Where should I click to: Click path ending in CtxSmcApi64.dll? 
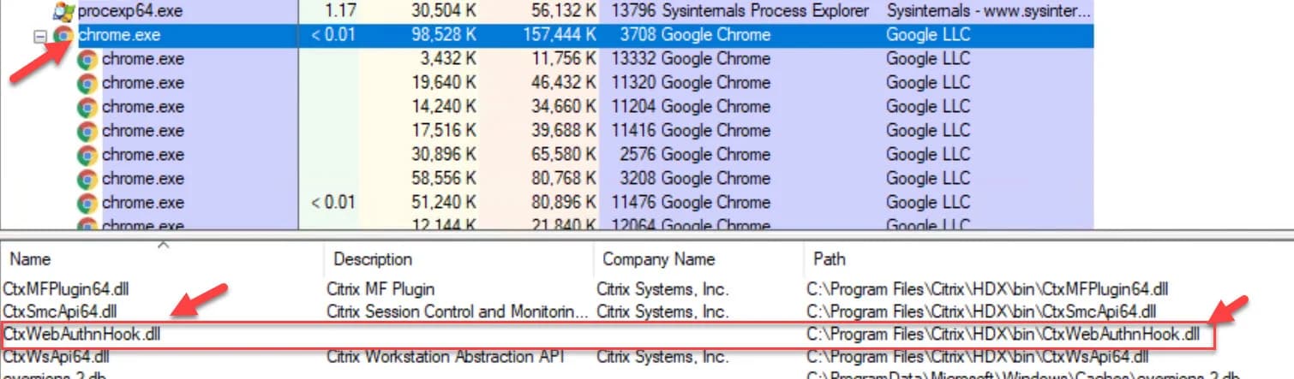(x=981, y=311)
